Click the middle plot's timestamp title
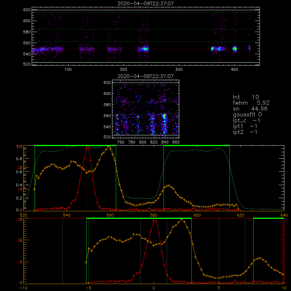The height and width of the screenshot is (291, 291). pos(145,76)
